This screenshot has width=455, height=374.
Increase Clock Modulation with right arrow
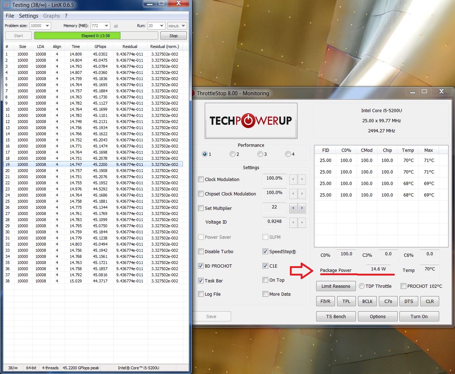click(302, 179)
